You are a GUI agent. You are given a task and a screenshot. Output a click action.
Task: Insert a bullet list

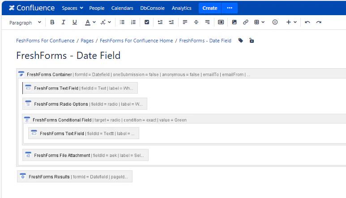(122, 22)
